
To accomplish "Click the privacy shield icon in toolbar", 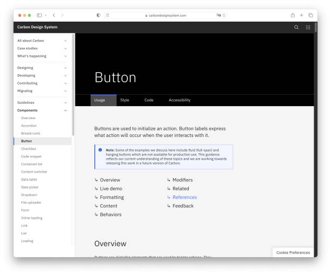I will pyautogui.click(x=98, y=15).
